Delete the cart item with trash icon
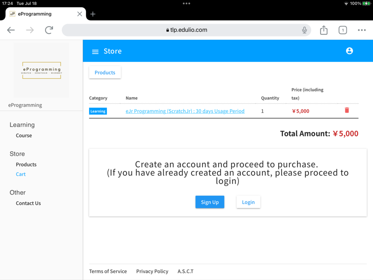The image size is (373, 280). point(346,110)
